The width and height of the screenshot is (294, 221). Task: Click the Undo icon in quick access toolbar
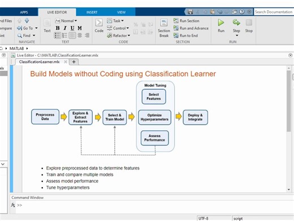click(220, 12)
